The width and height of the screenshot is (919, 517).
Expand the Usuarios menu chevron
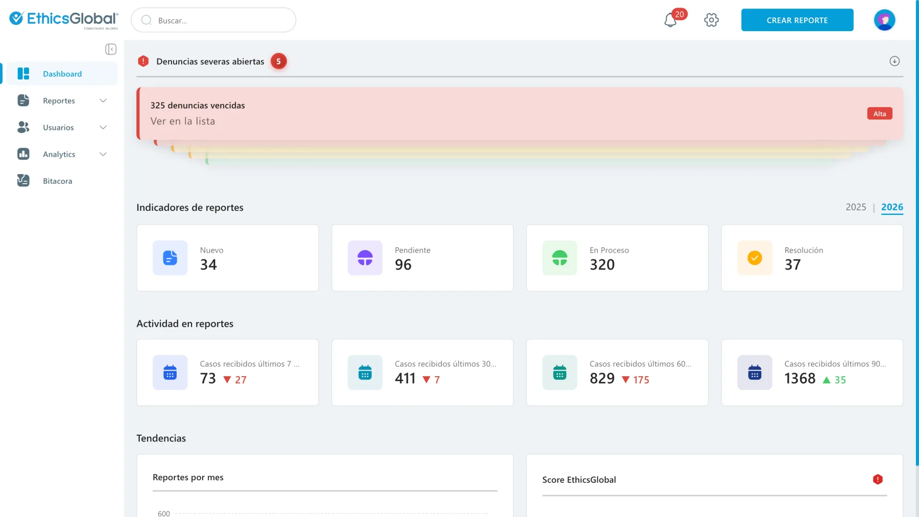(x=103, y=127)
